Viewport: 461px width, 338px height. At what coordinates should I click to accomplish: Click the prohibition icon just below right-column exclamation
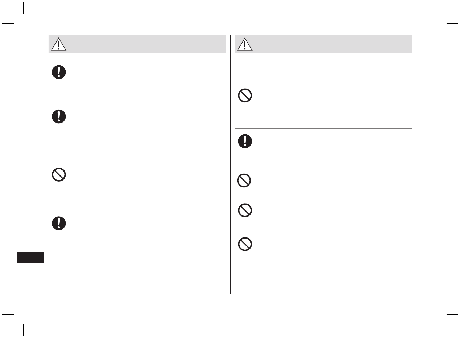point(244,181)
